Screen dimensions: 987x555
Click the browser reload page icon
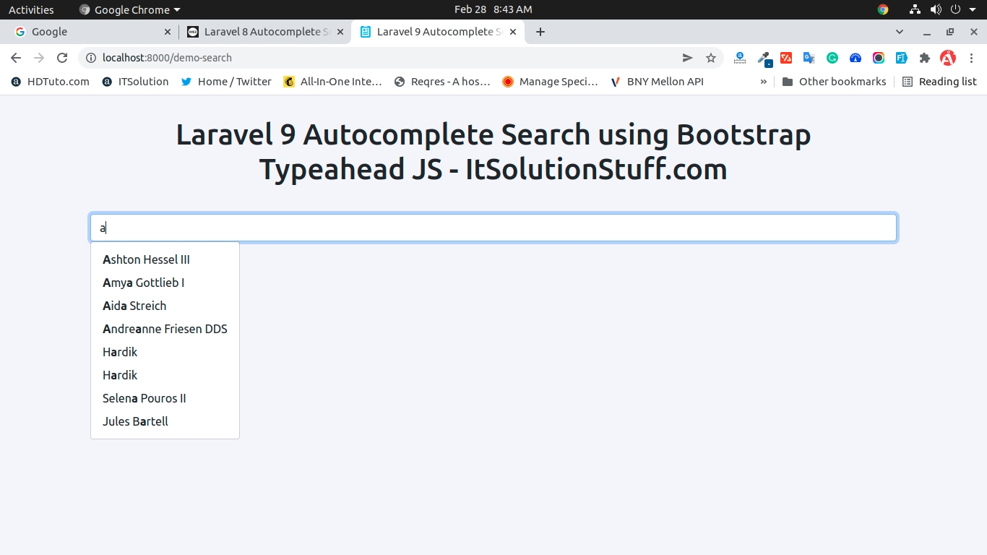point(62,58)
